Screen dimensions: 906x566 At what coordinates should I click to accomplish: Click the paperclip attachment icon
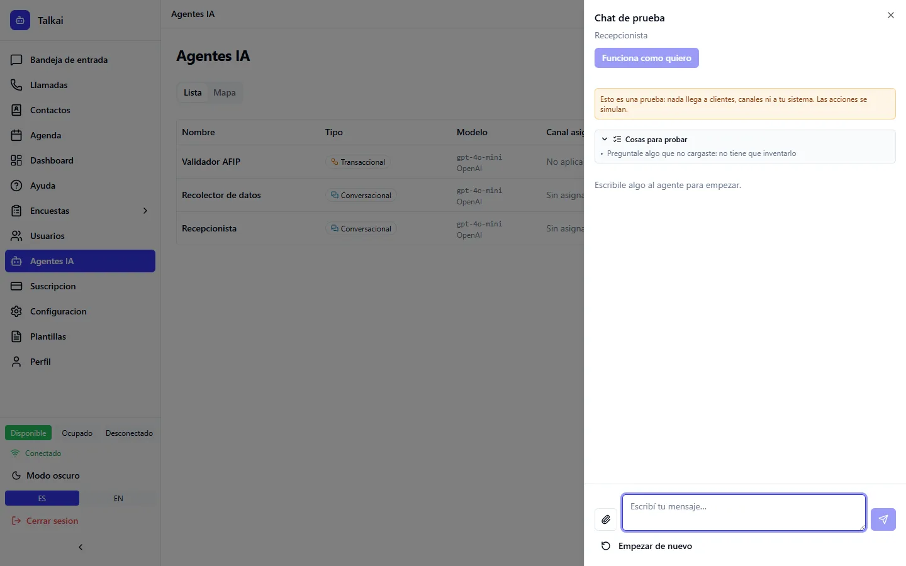click(x=606, y=519)
